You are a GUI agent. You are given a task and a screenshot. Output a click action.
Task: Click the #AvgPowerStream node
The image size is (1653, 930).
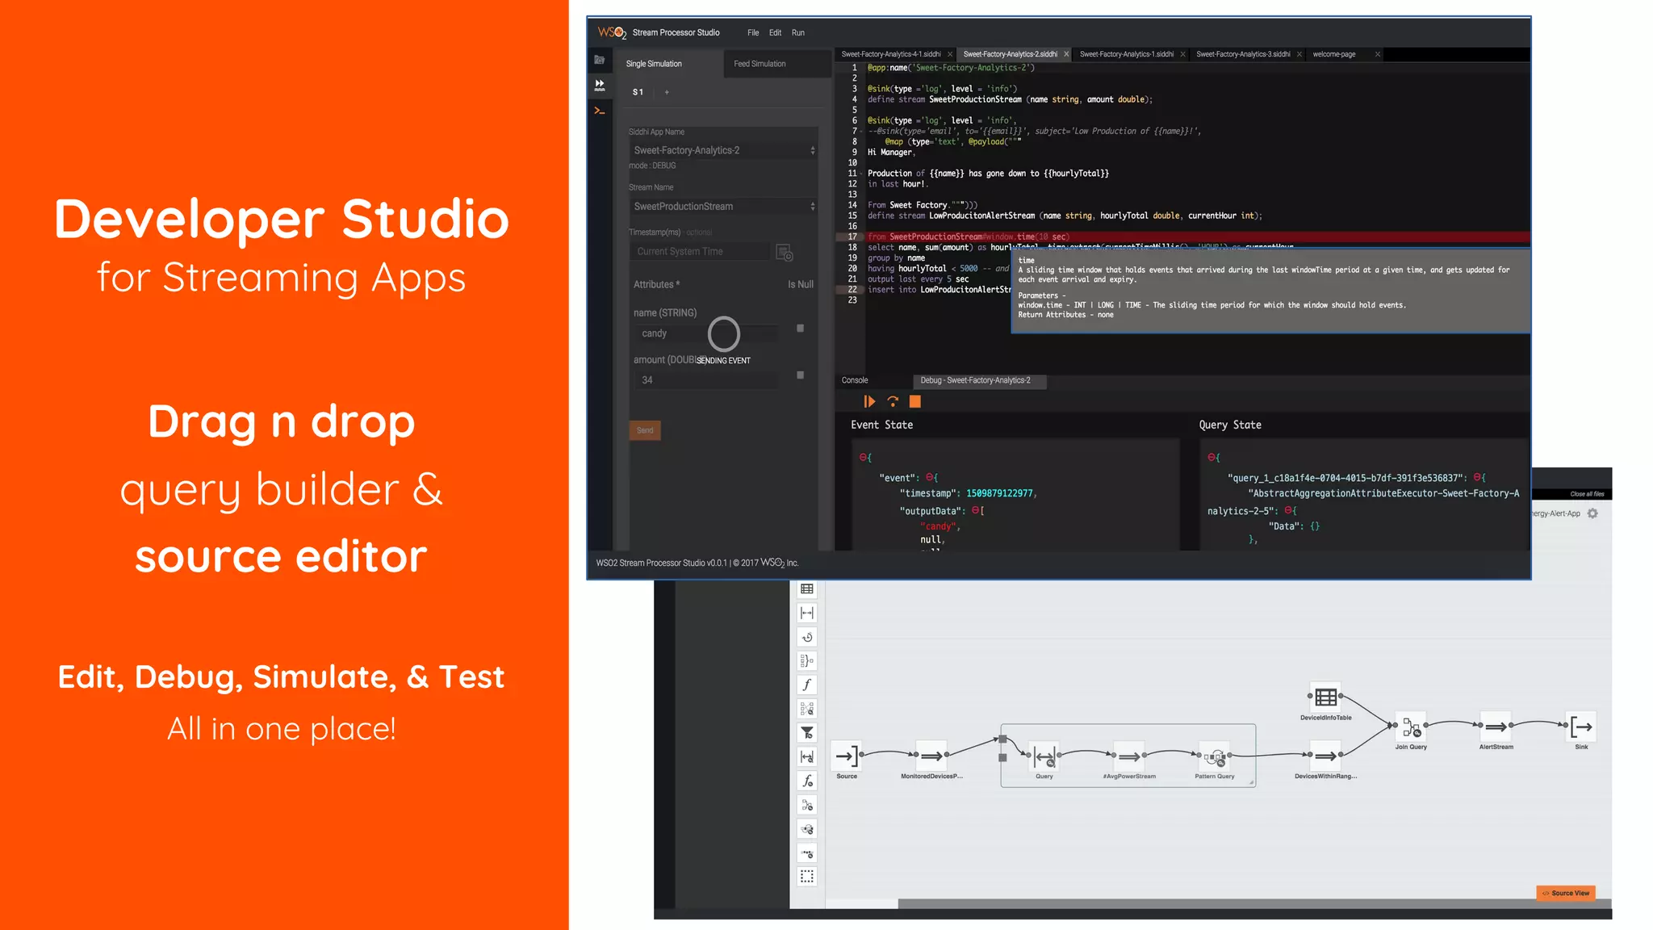tap(1129, 757)
